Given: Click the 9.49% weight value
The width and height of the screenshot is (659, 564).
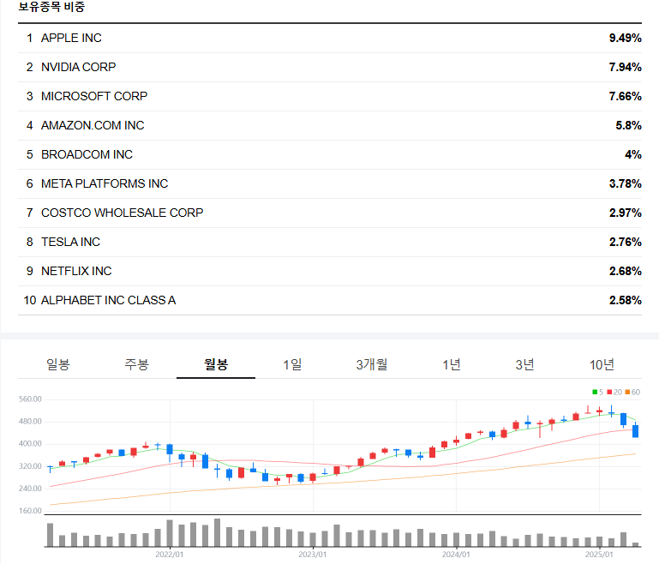Looking at the screenshot, I should 625,38.
